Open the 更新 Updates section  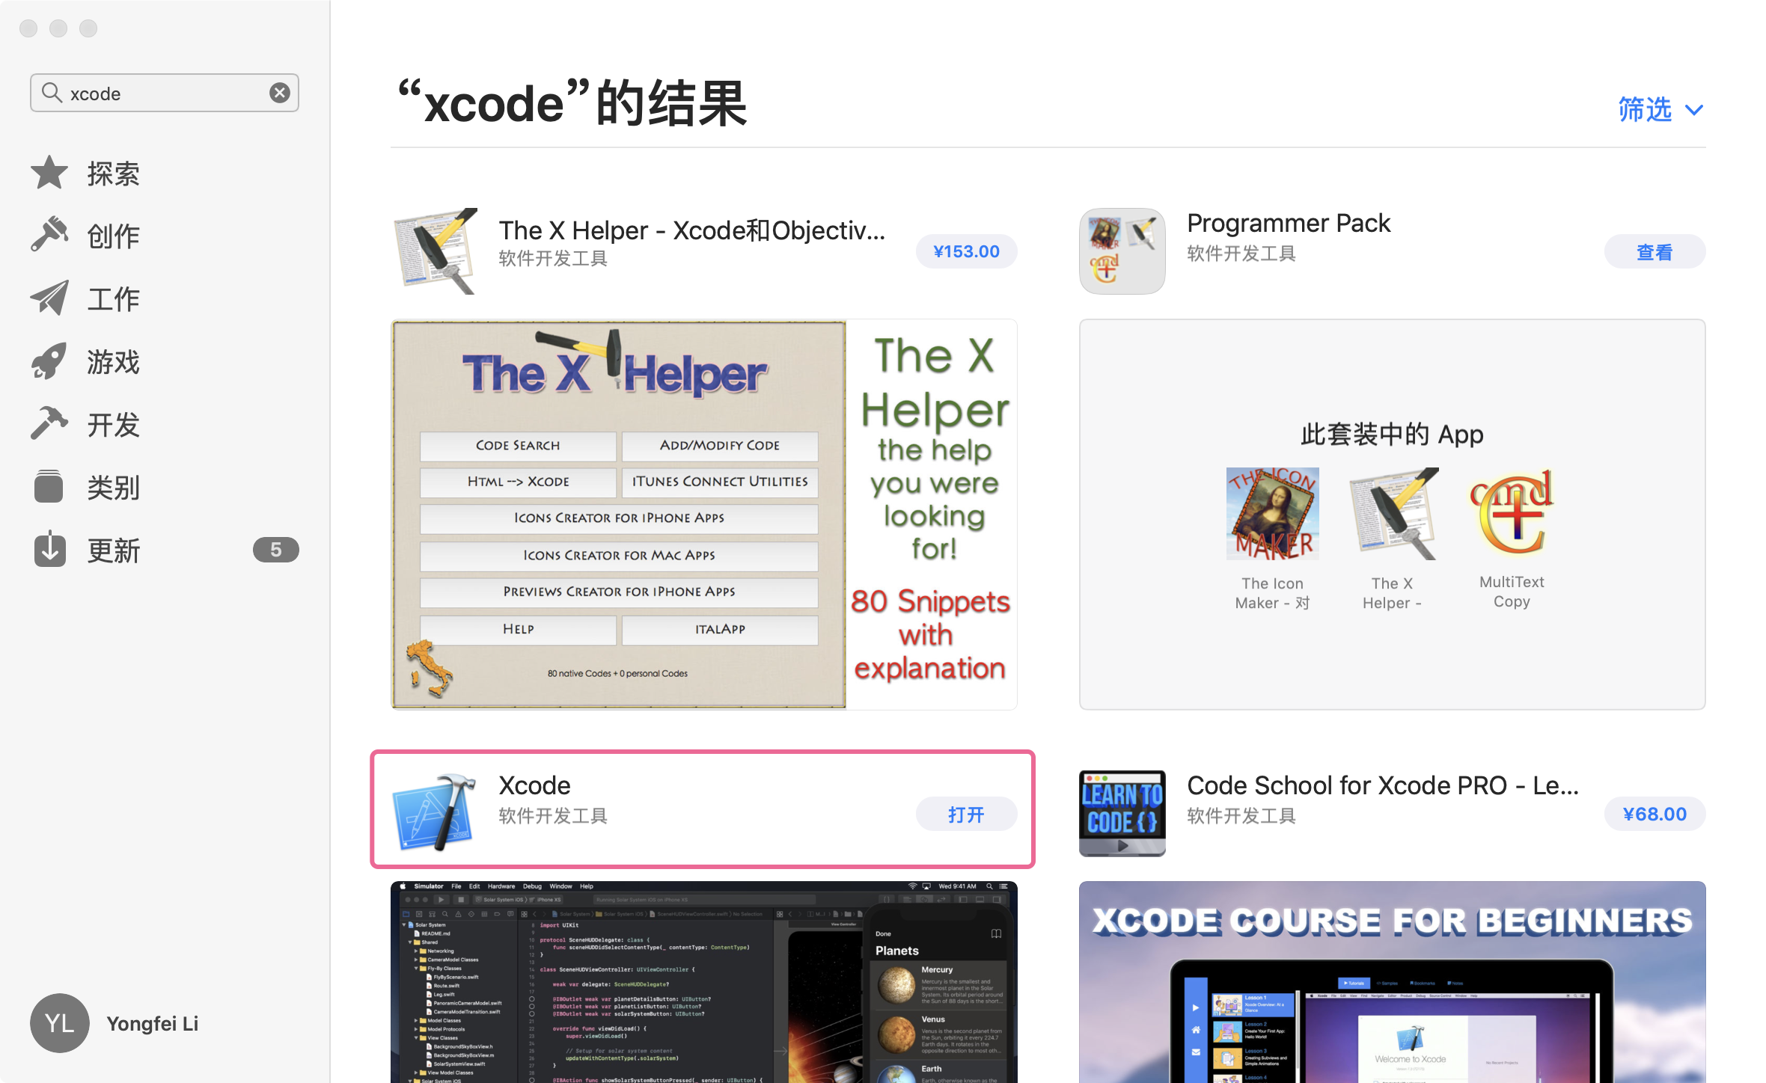(x=112, y=550)
